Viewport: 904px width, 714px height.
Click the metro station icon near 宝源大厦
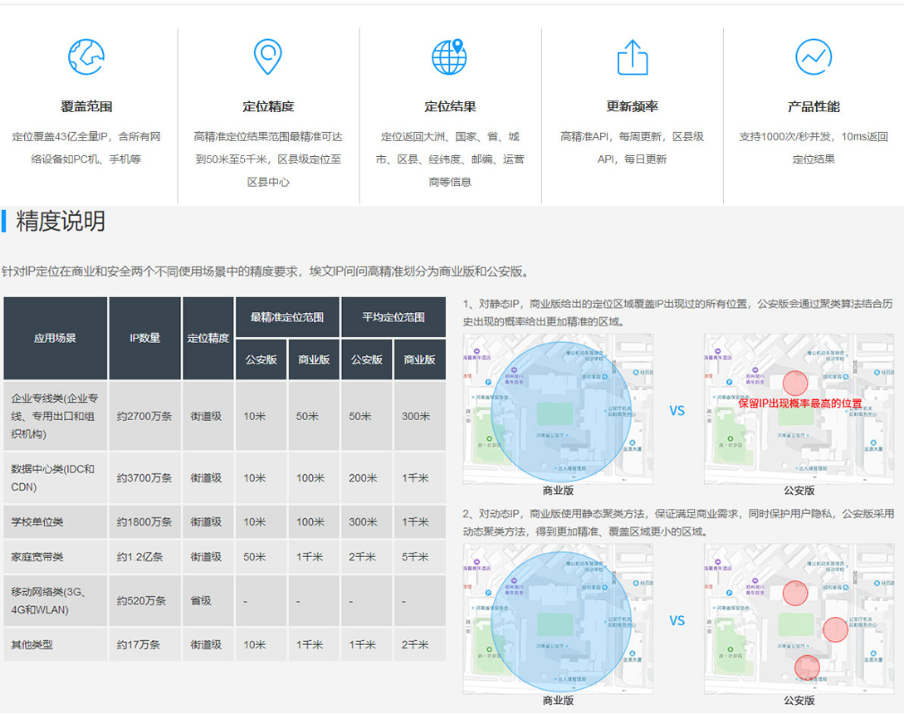pyautogui.click(x=632, y=442)
